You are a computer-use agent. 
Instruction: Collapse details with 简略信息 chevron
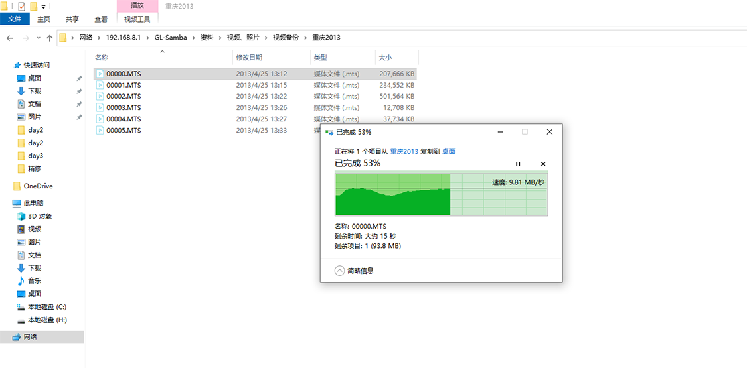[x=340, y=271]
